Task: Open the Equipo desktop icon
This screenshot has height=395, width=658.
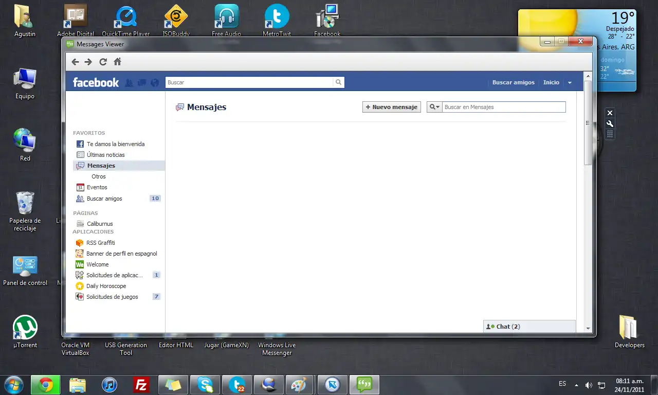Action: pos(25,84)
